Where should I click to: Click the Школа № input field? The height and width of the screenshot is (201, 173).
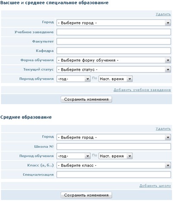(114, 147)
